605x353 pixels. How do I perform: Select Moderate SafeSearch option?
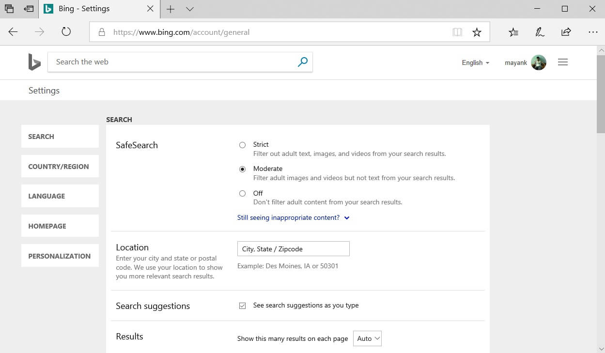[x=243, y=169]
